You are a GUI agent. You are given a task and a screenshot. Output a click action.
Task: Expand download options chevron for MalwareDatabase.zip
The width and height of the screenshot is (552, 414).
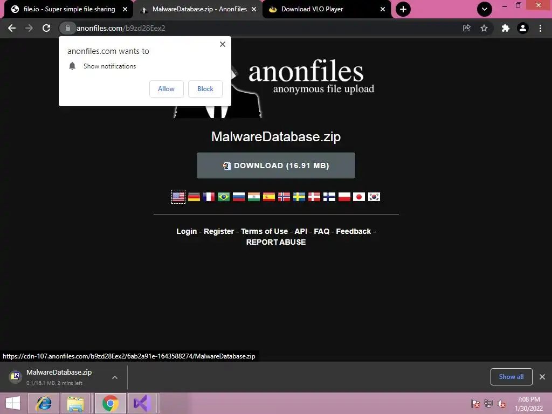115,377
